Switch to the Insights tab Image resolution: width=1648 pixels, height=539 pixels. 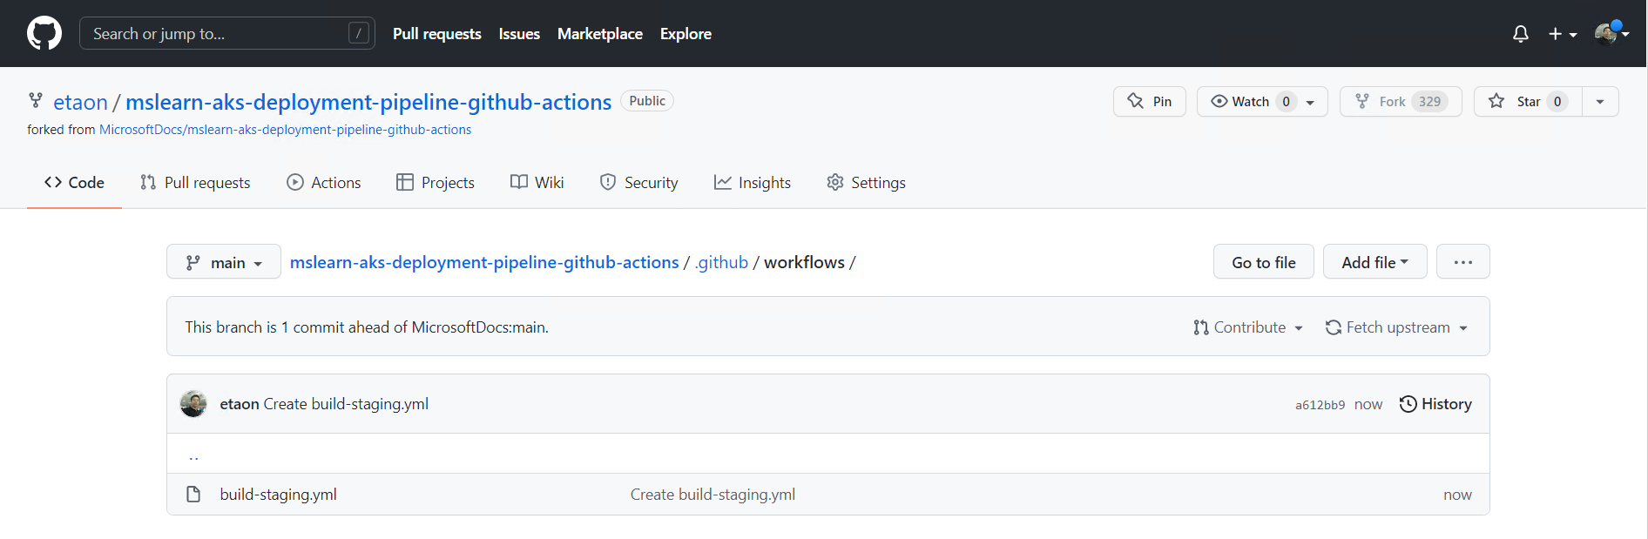pyautogui.click(x=753, y=182)
